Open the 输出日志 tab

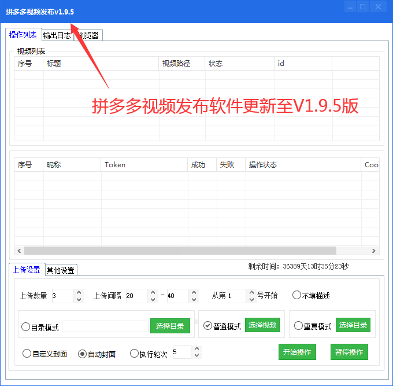57,35
